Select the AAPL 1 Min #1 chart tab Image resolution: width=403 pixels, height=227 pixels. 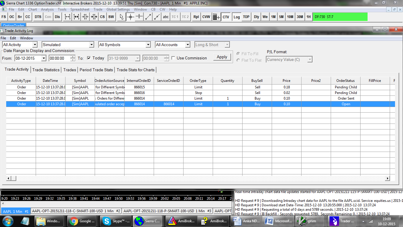pyautogui.click(x=16, y=211)
